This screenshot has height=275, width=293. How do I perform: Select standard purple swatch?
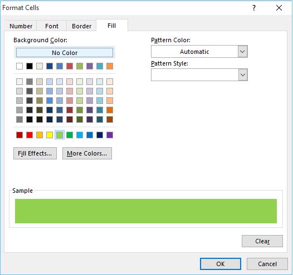click(x=110, y=135)
